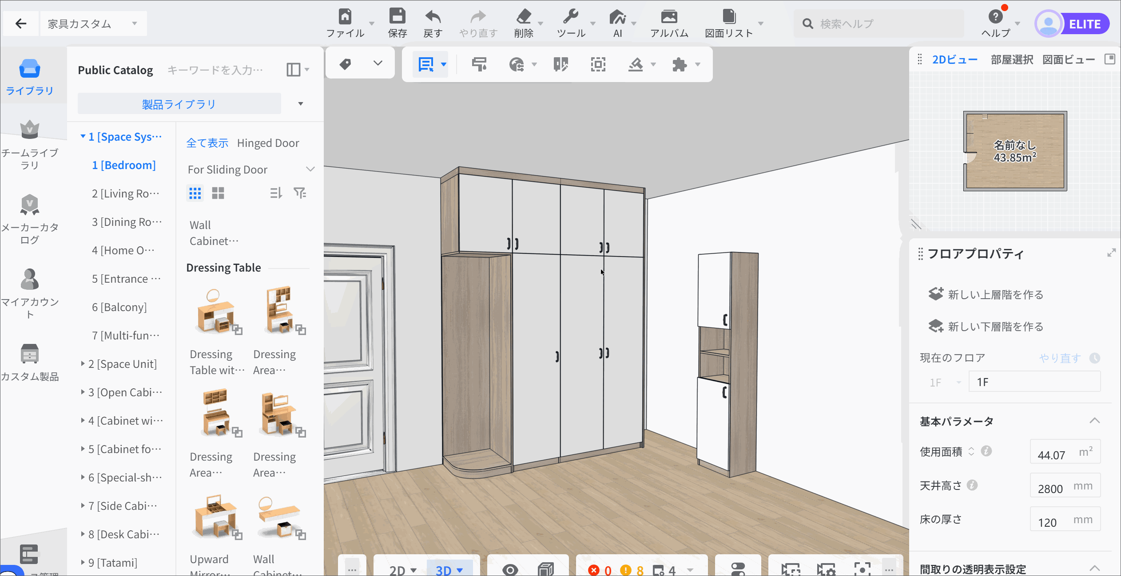
Task: Switch to the 部屋選択 tab
Action: (1012, 59)
